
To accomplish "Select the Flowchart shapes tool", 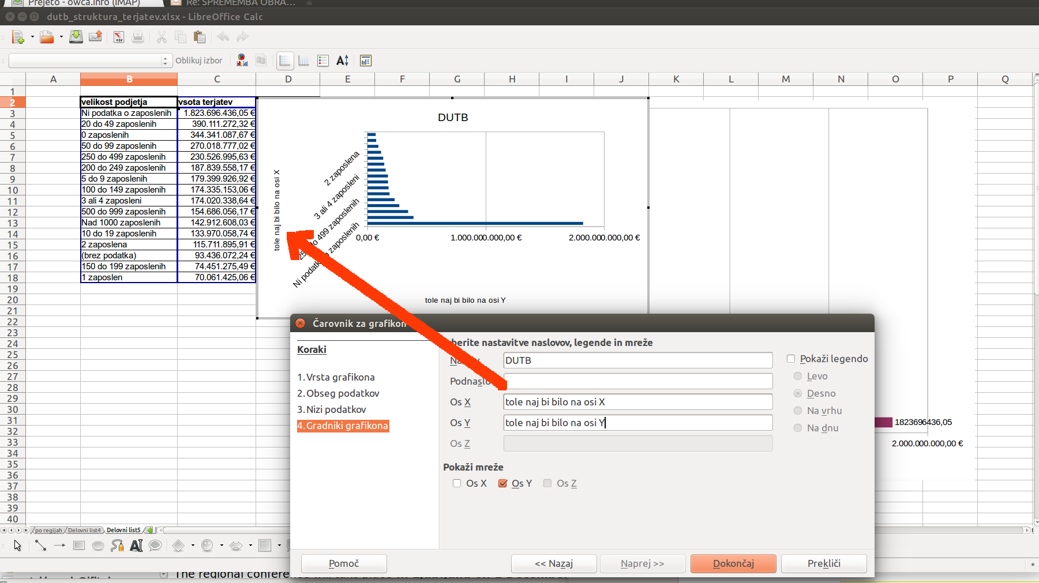I will pos(265,546).
